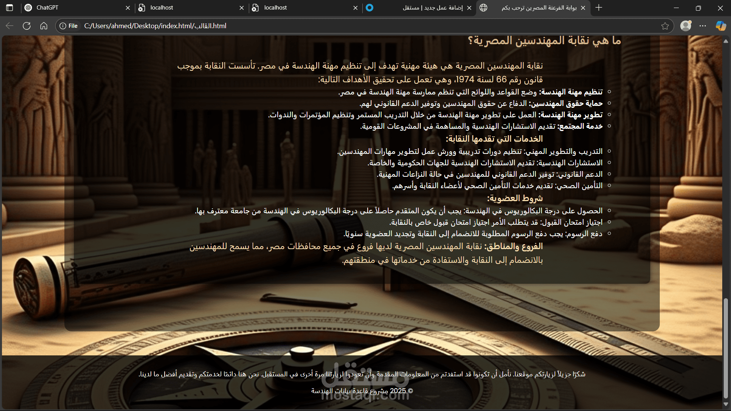Click the text التأمين الصحي

click(579, 186)
